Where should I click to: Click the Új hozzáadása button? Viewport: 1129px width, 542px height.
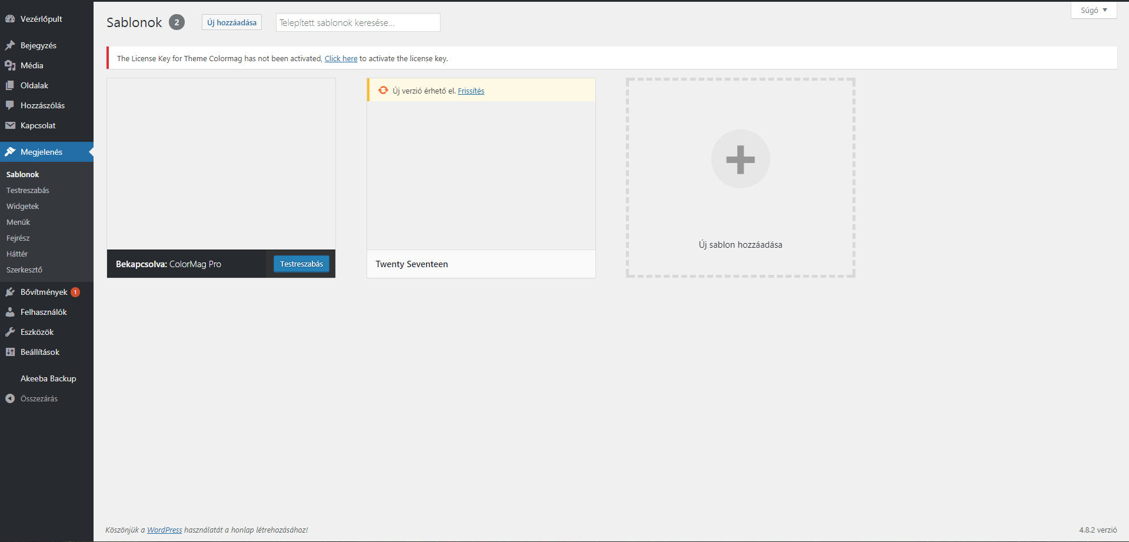point(232,22)
